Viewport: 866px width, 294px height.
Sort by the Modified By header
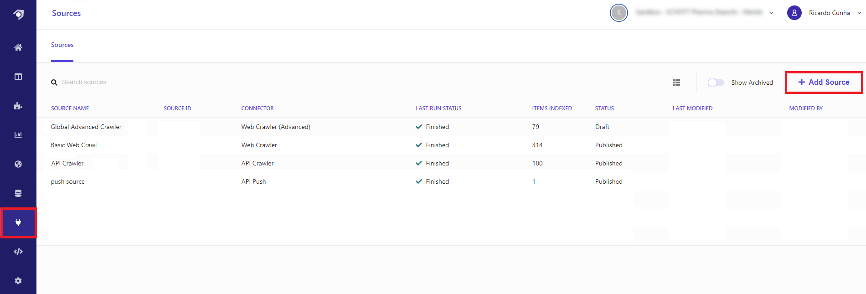[x=806, y=108]
